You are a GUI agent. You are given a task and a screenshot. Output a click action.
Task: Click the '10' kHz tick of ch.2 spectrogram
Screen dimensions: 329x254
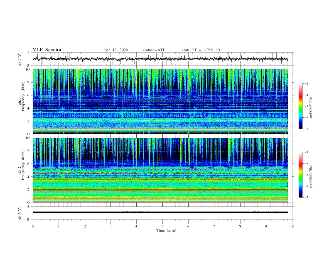click(29, 138)
